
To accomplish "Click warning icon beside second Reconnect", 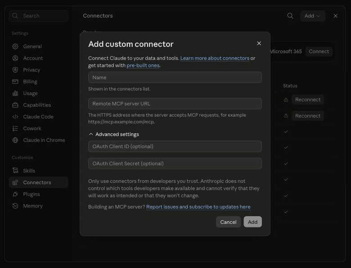I will [x=286, y=116].
